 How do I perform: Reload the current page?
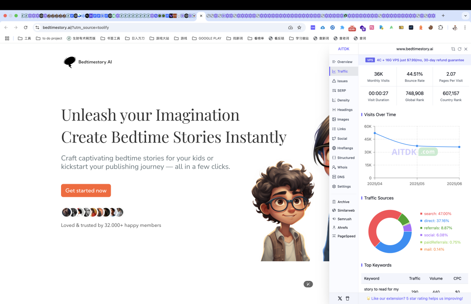click(x=26, y=27)
